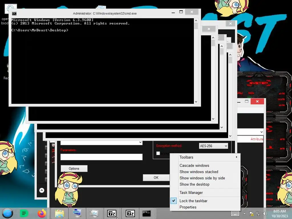Click the Attribute column header
292x219 pixels.
pos(257,139)
